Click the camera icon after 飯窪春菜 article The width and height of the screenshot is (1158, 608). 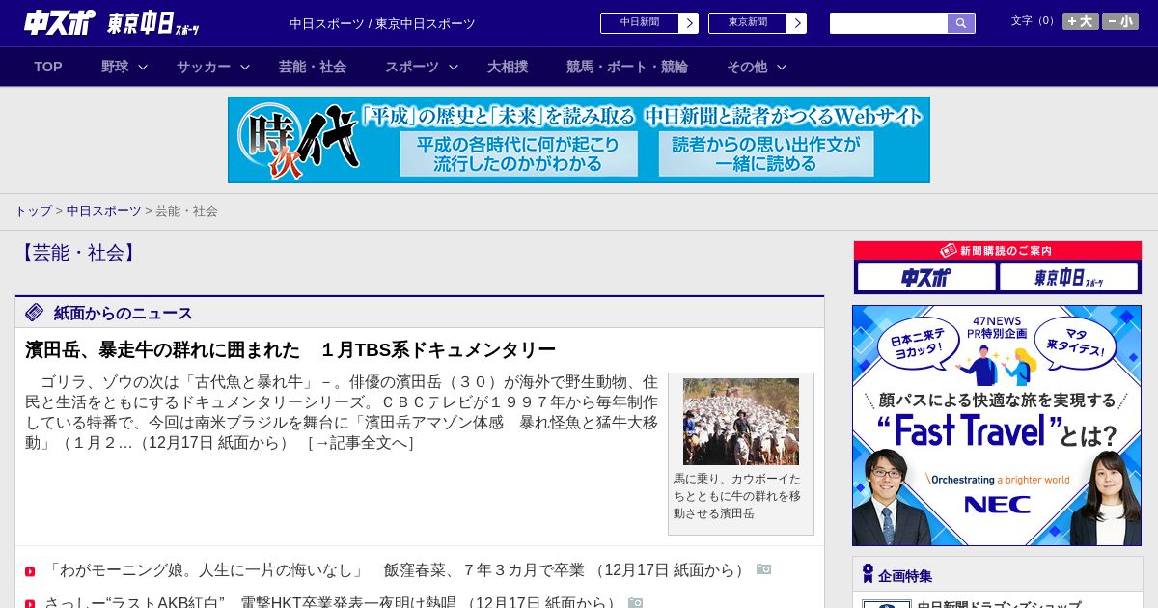[x=764, y=569]
